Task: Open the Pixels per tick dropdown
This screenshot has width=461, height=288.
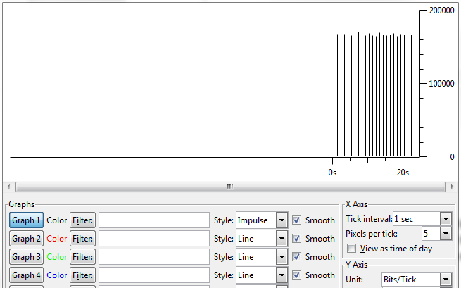Action: [436, 234]
